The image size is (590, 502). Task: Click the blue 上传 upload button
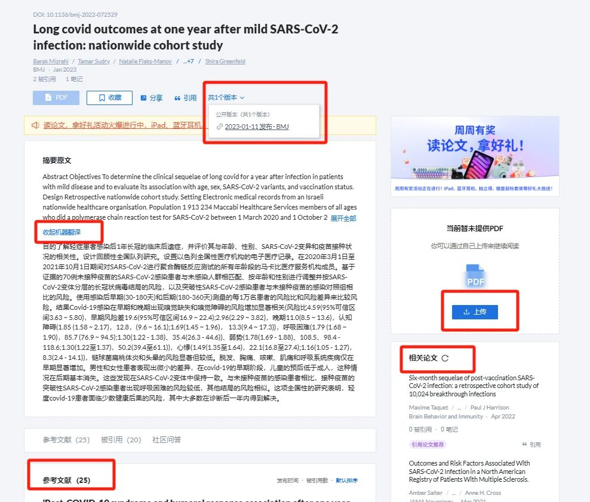pos(475,312)
